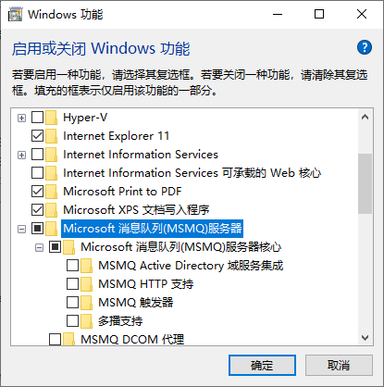This screenshot has height=387, width=384.
Task: Expand the Internet Information Services node
Action: [x=21, y=155]
